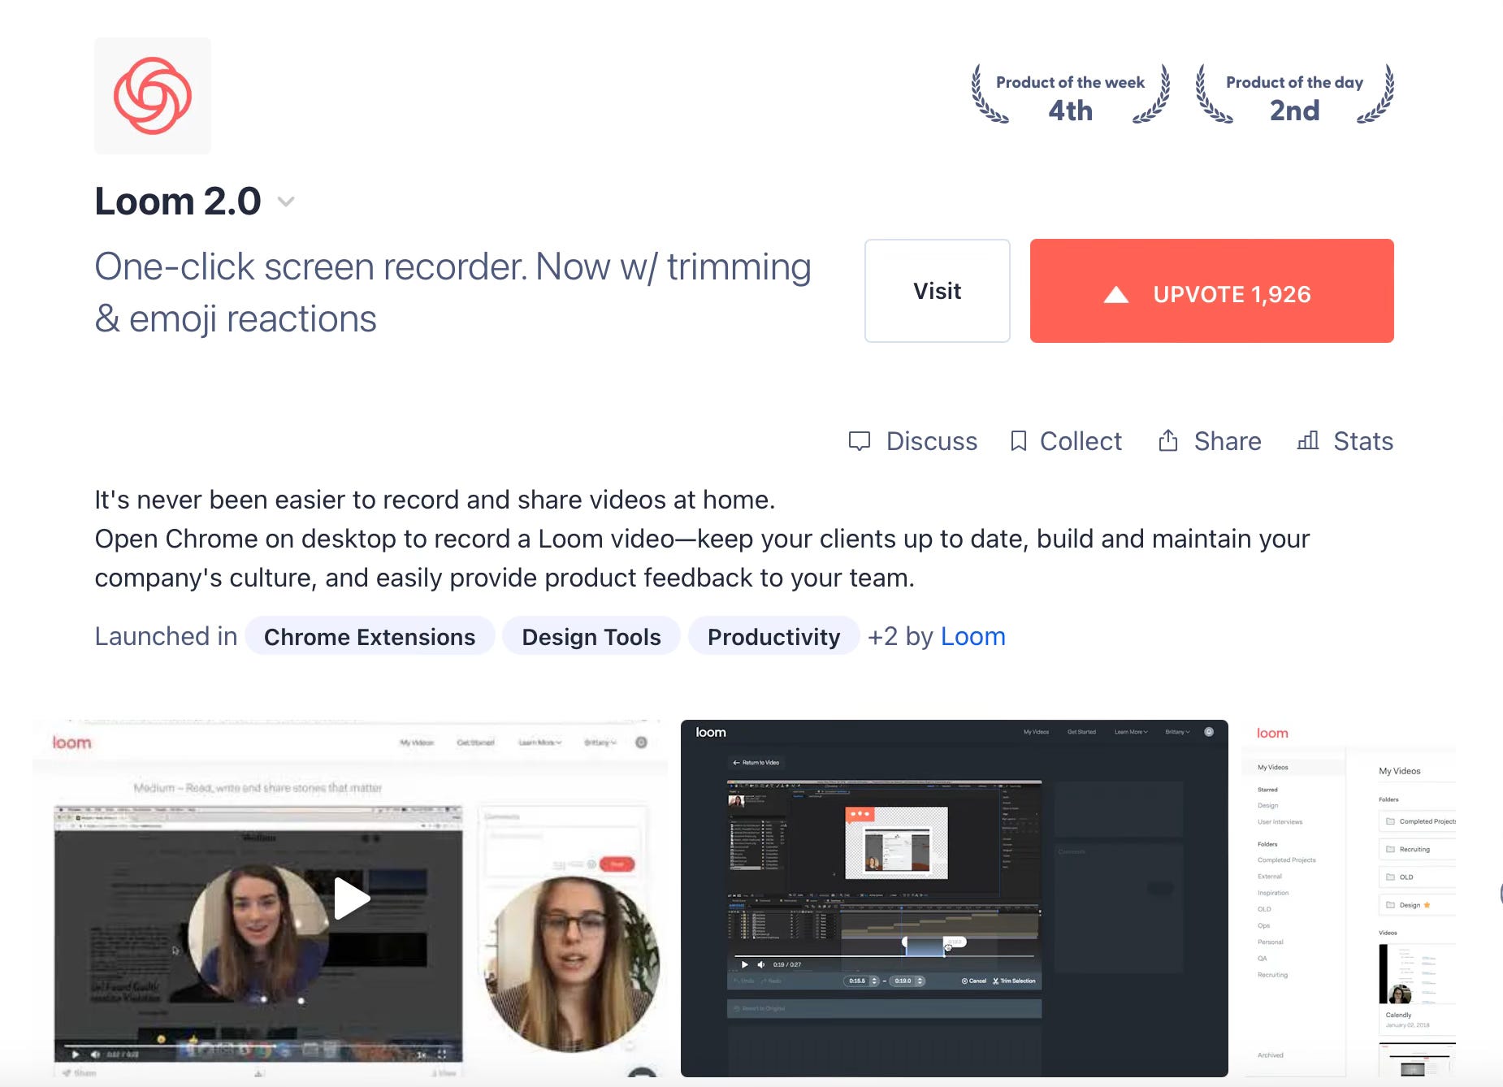
Task: Expand the chevron next to Loom 2.0
Action: [286, 201]
